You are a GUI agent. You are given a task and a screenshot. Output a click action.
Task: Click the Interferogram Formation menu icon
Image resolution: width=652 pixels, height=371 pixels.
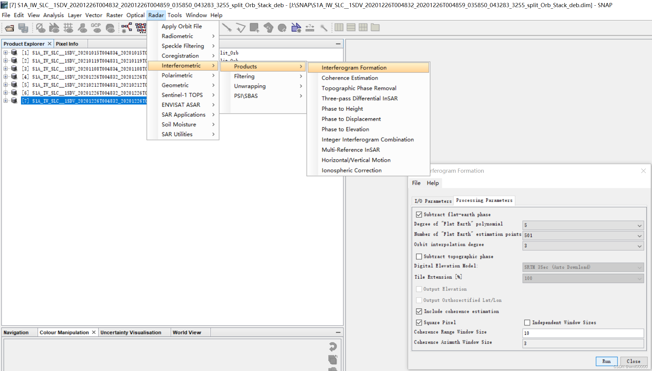354,67
